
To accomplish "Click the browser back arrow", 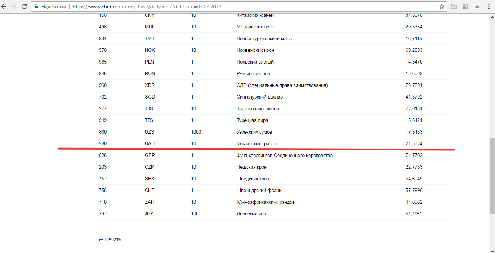I will 4,7.
